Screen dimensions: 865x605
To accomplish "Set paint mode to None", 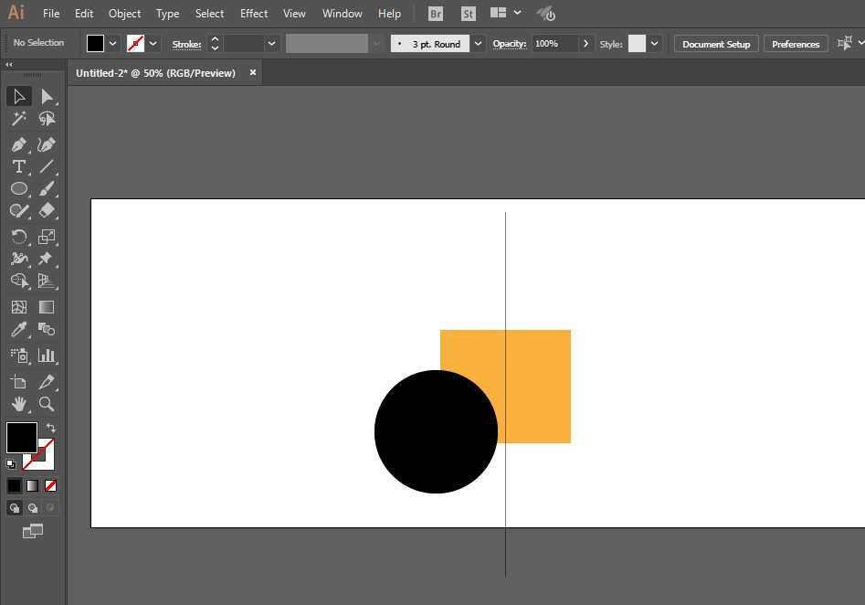I will pos(51,485).
